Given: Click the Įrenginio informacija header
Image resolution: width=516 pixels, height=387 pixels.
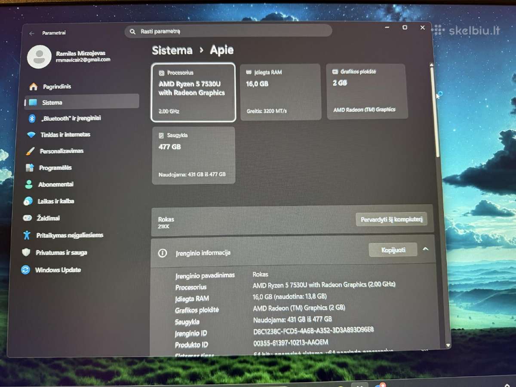Looking at the screenshot, I should point(292,251).
